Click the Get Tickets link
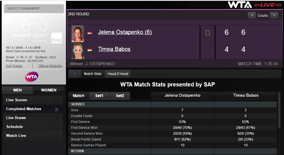Image resolution: width=284 pixels, height=155 pixels. [x=14, y=66]
